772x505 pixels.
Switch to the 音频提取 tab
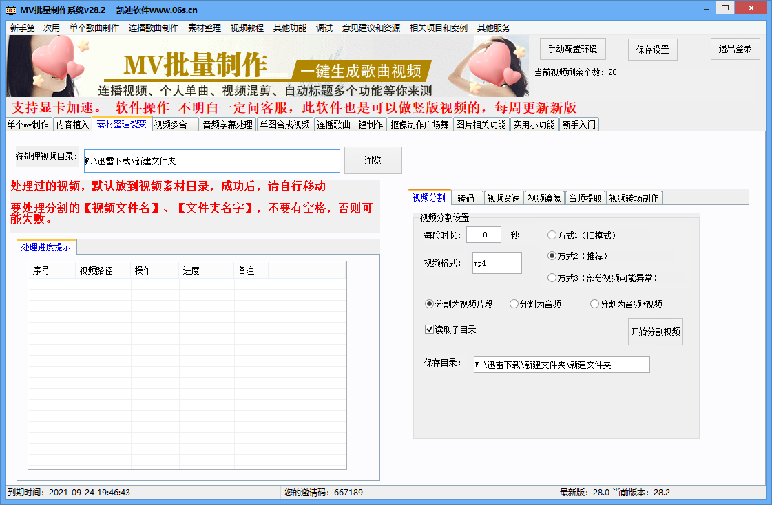pos(585,197)
